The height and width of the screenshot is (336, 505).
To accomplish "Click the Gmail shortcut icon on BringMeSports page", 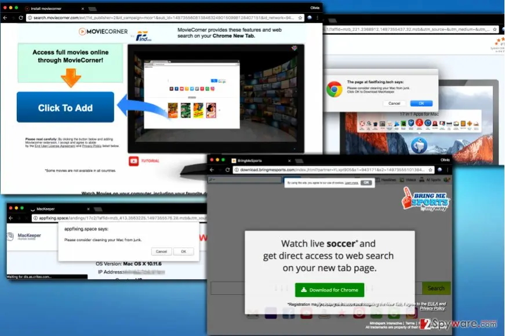I will point(253,313).
